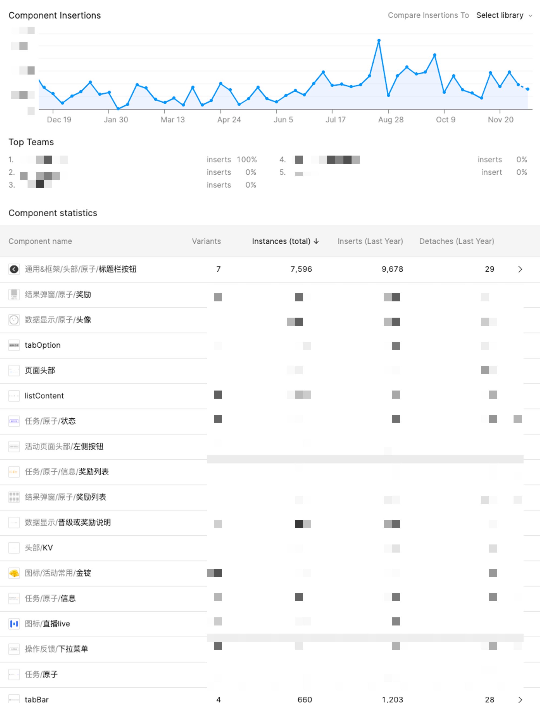The image size is (540, 703).
Task: Click the 任务/原子 component thumbnail
Action: tap(14, 674)
